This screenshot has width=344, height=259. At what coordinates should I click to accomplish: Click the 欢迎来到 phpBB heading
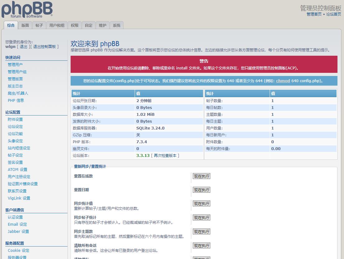95,44
